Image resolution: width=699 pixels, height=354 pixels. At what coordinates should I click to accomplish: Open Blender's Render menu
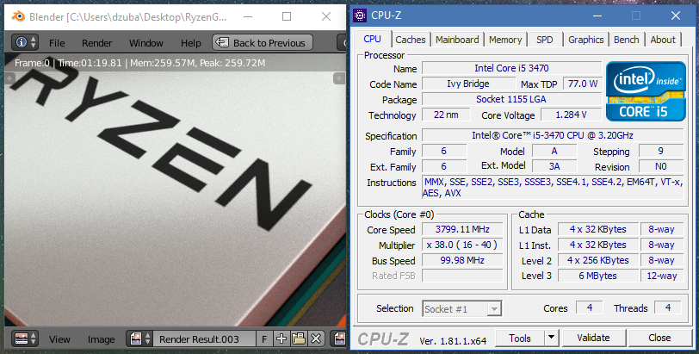(96, 43)
